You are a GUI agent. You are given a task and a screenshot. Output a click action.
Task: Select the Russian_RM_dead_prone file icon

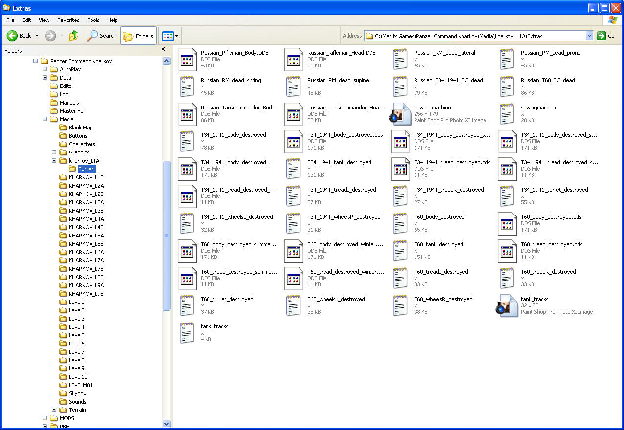pos(507,59)
